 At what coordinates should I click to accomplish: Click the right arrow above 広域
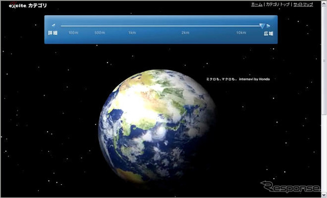coord(268,26)
